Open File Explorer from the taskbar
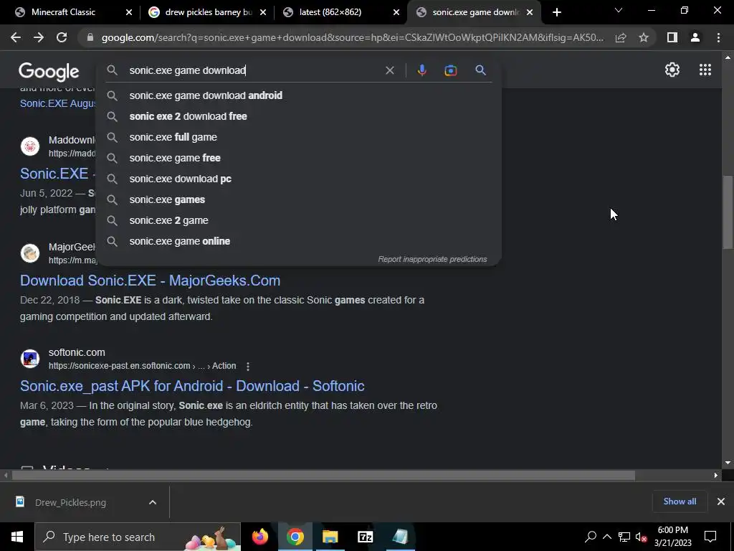The width and height of the screenshot is (734, 551). [x=330, y=537]
